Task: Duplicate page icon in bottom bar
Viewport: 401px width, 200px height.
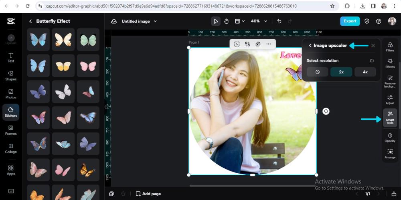Action: coord(111,194)
